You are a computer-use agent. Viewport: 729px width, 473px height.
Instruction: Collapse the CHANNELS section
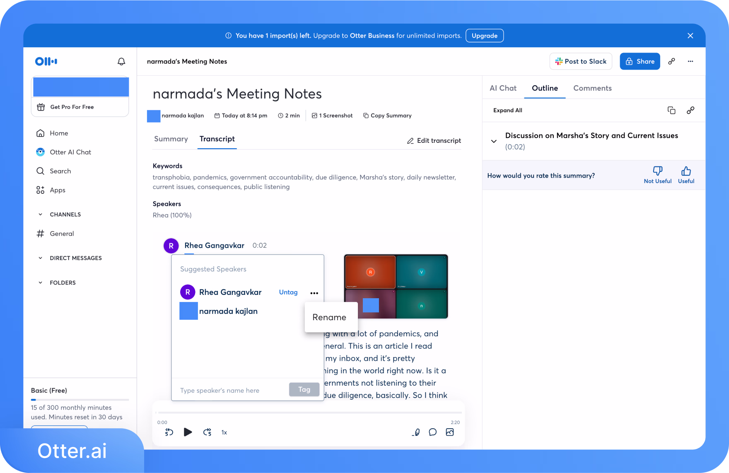(x=40, y=215)
